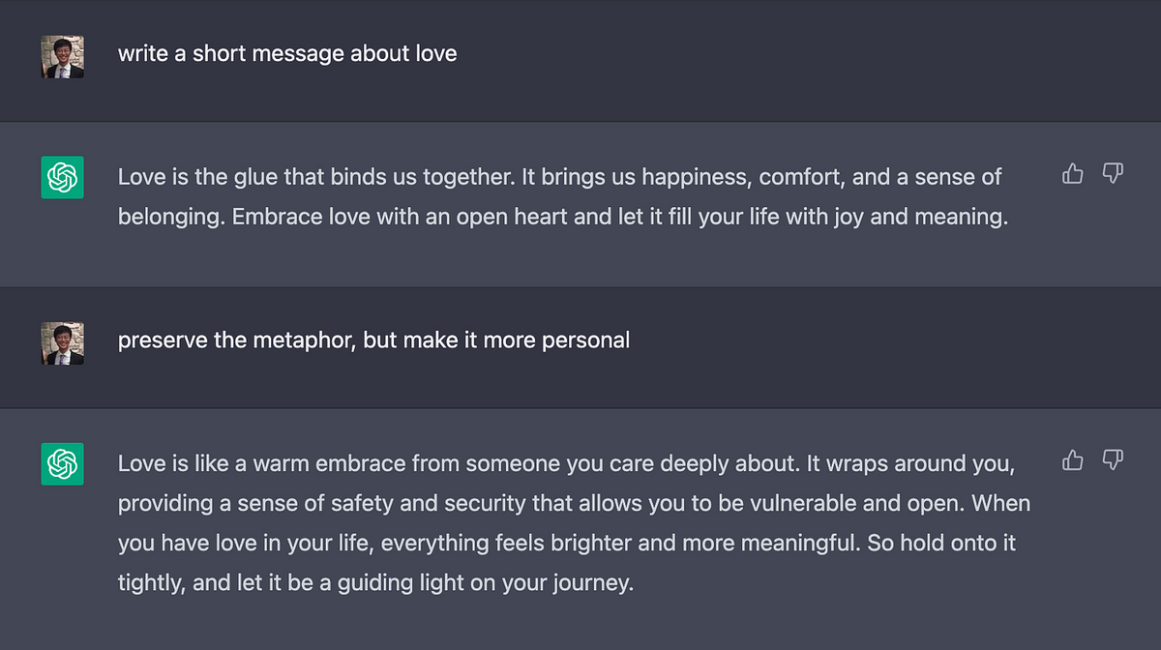Viewport: 1161px width, 650px height.
Task: Thumbs down the "Love is the glue" response
Action: coord(1114,174)
